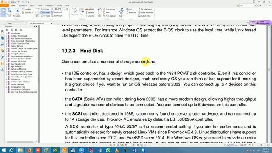Enable the Strikeout tool
272x153 pixels.
tap(90, 12)
